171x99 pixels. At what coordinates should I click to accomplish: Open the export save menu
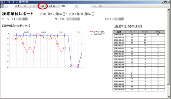(x=55, y=6)
